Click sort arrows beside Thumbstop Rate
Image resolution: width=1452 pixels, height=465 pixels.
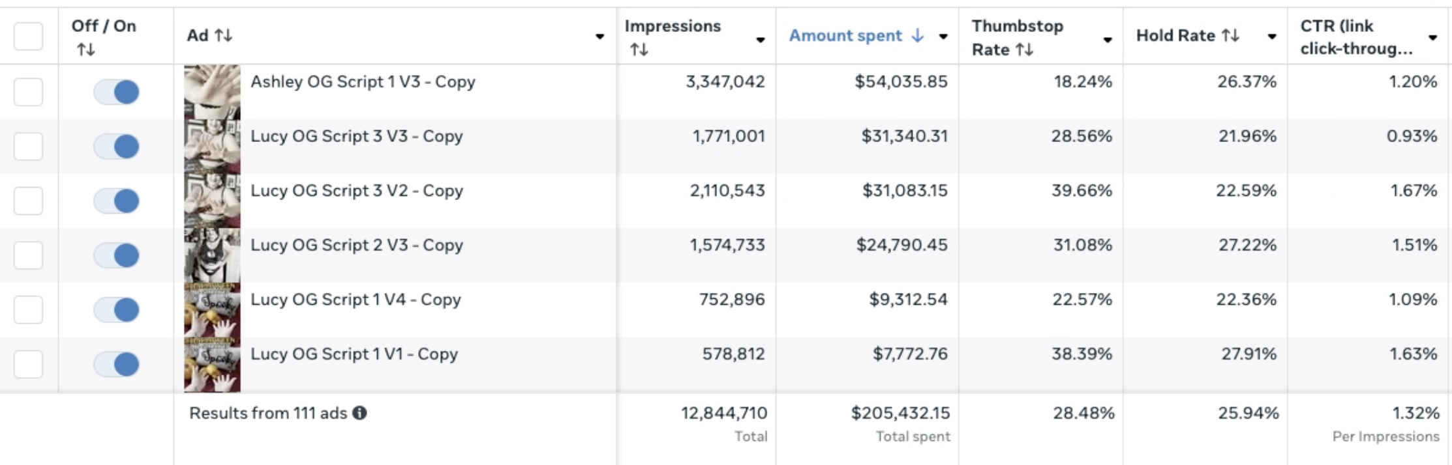click(x=1024, y=49)
